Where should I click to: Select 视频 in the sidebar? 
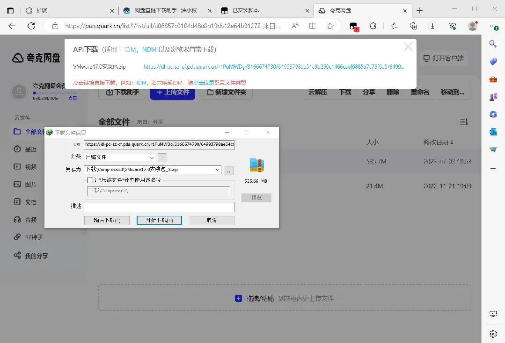point(30,167)
